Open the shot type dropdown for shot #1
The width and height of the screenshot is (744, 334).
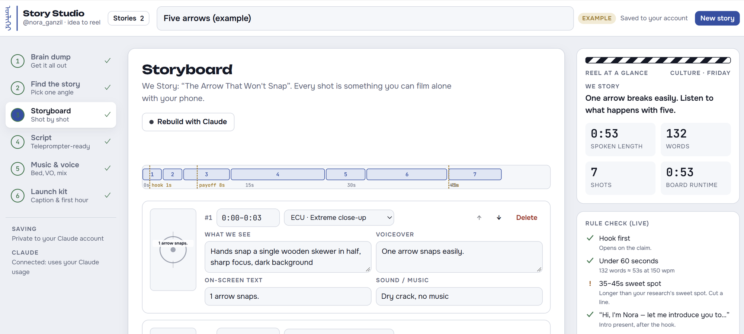[339, 218]
